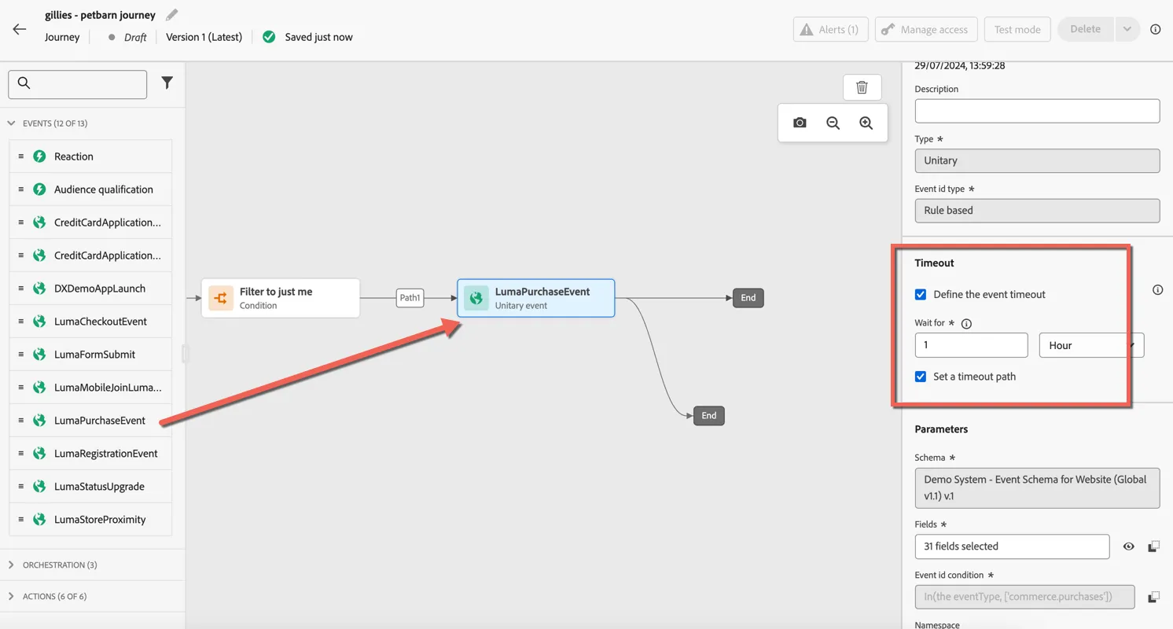Open Alerts (1) button
This screenshot has height=629, width=1173.
pyautogui.click(x=830, y=29)
